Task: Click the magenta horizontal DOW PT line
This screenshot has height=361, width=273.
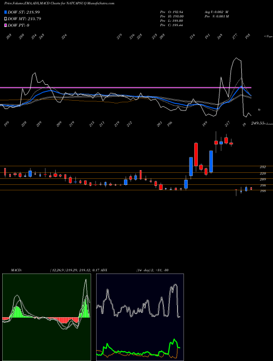Action: click(126, 88)
